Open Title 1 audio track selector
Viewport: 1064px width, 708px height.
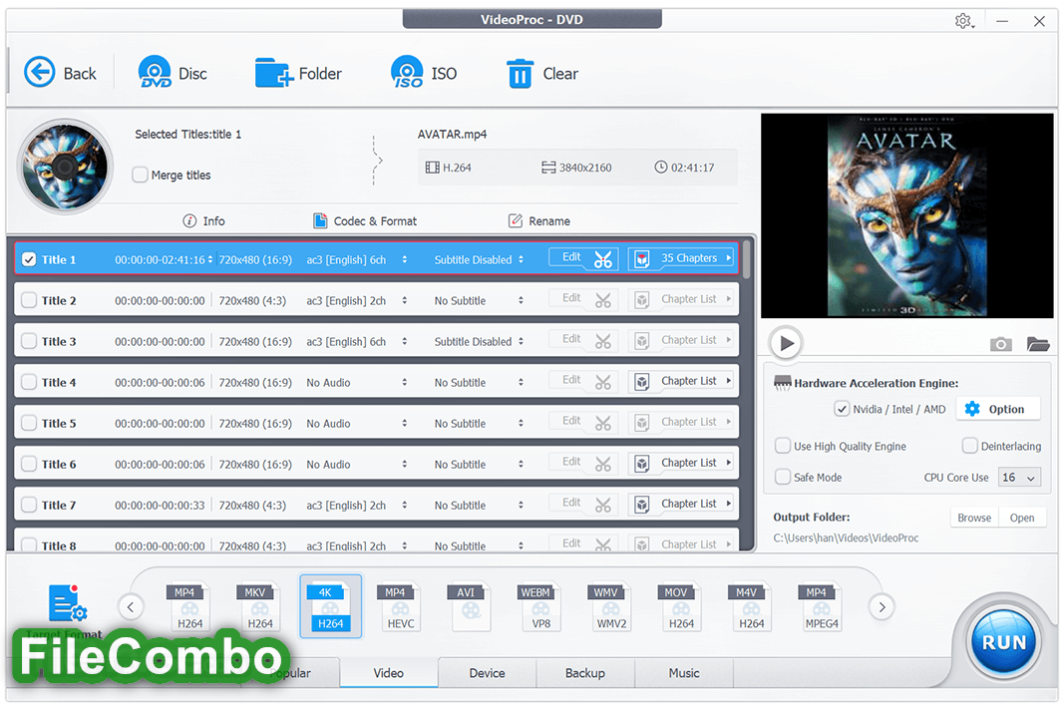405,259
